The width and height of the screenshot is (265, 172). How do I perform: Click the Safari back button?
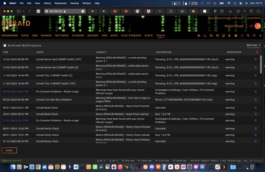coord(30,11)
